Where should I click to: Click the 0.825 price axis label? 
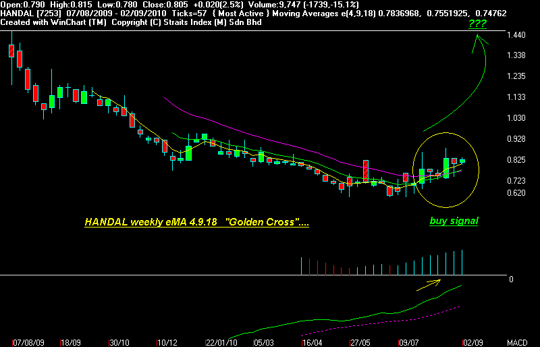point(516,160)
